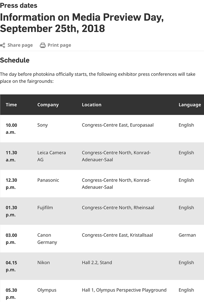Viewport: 204px width, 302px height.
Task: Select the Language column header
Action: pyautogui.click(x=190, y=105)
